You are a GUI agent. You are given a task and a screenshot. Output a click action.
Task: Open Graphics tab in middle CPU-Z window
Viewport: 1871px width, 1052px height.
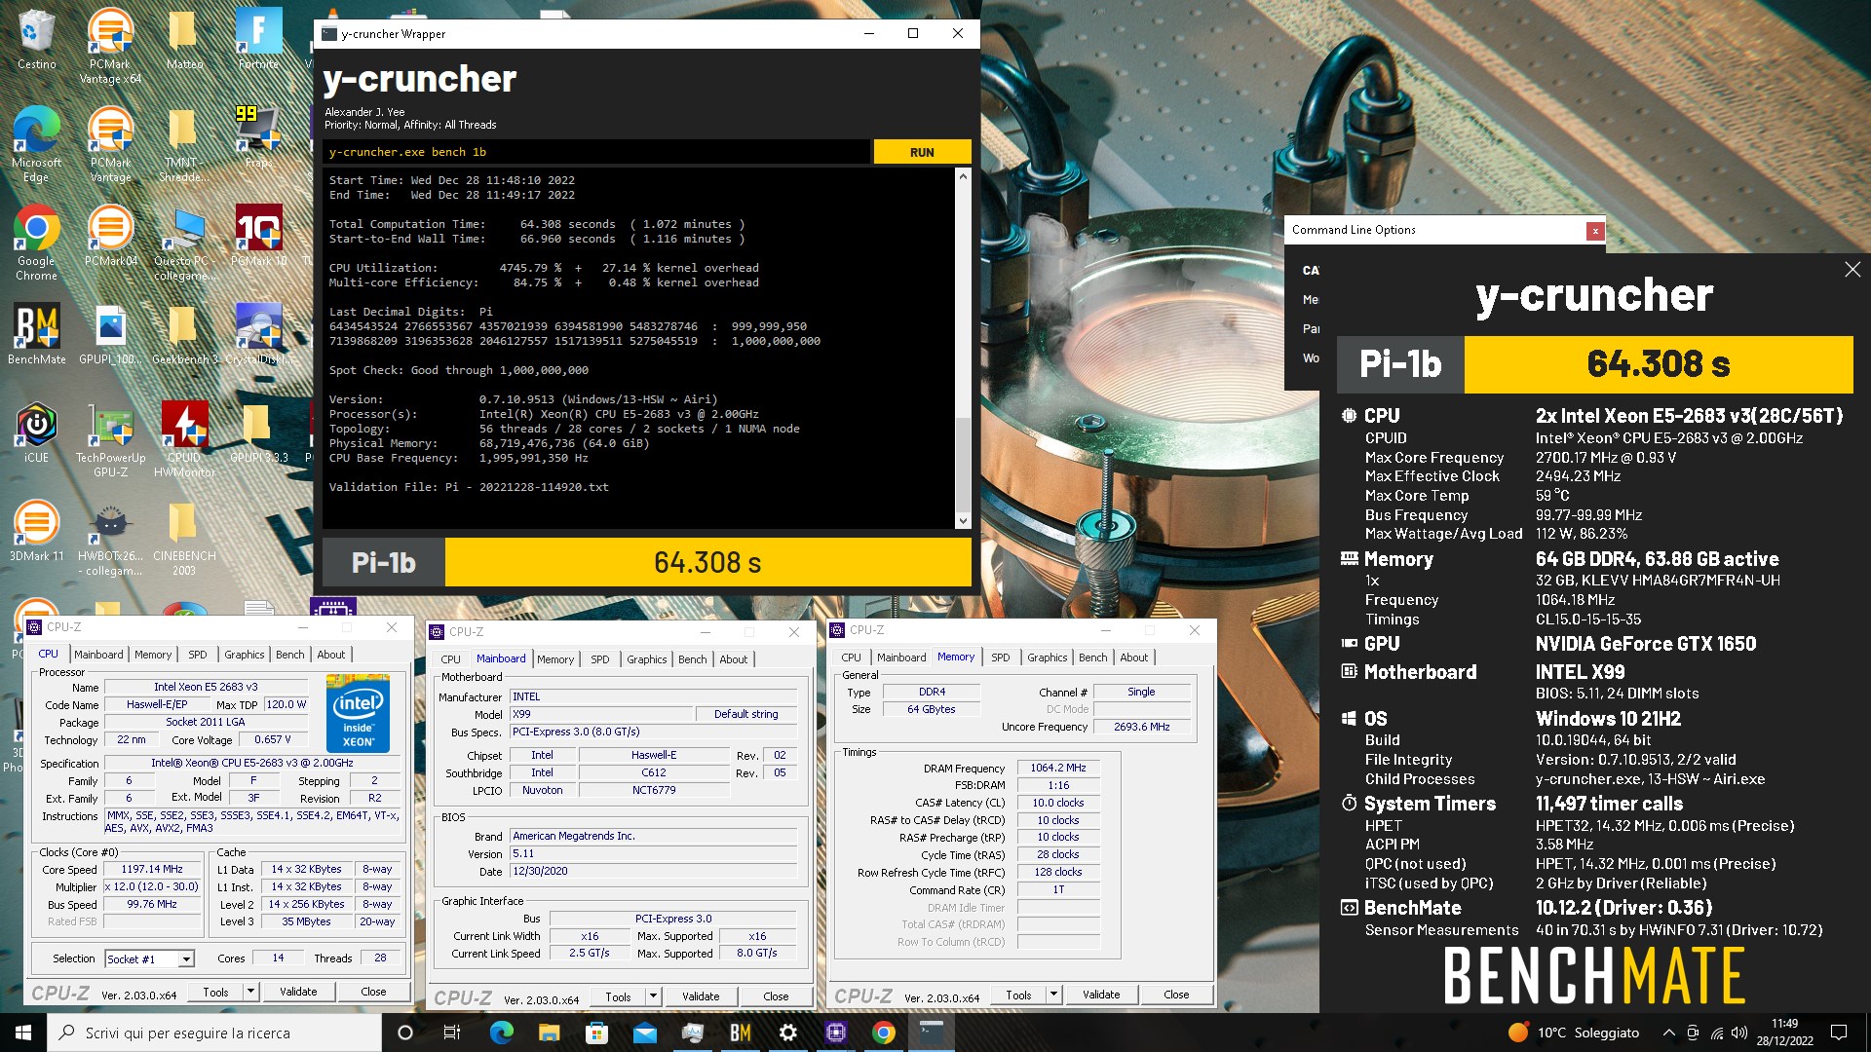pyautogui.click(x=647, y=659)
